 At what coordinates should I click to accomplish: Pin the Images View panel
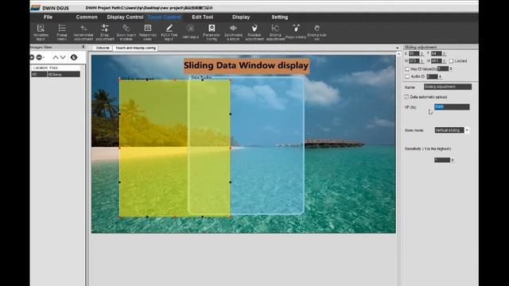point(83,47)
